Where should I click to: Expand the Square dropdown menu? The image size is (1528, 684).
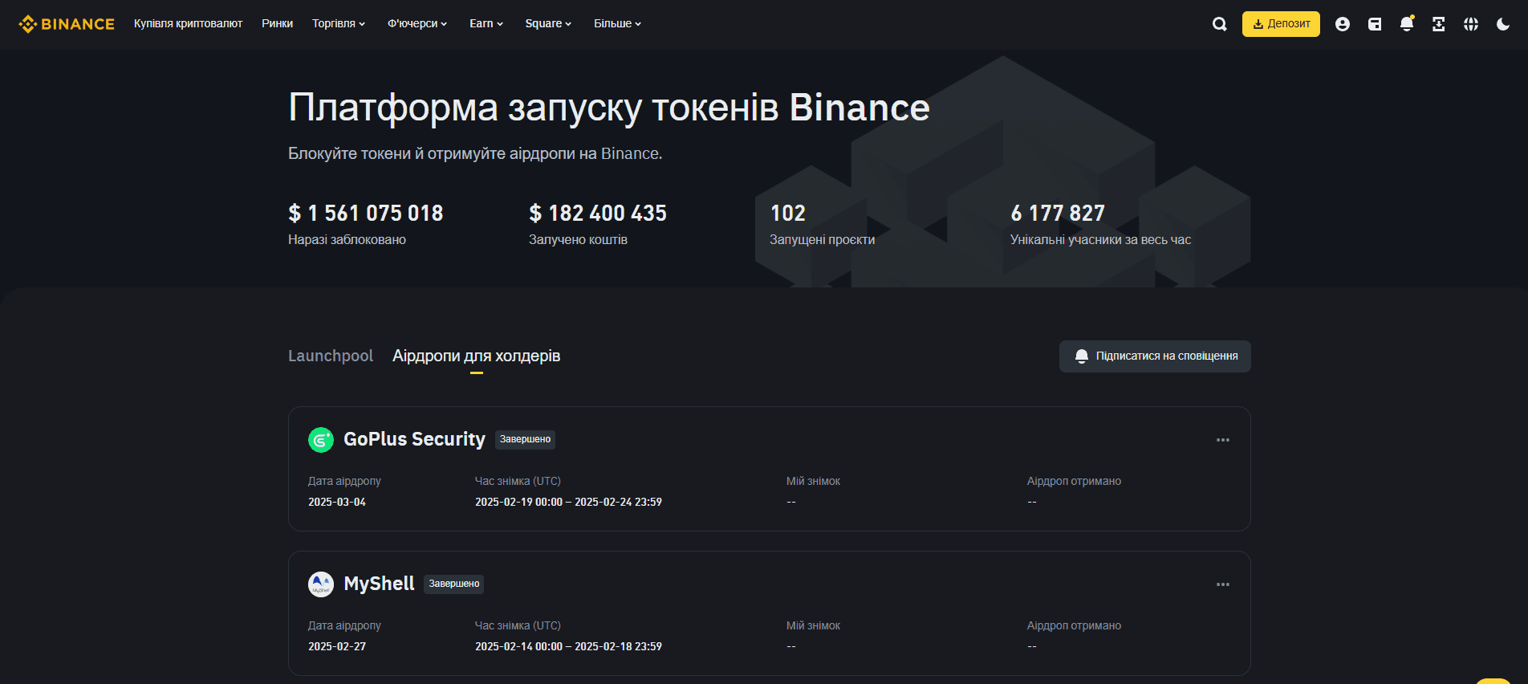548,24
